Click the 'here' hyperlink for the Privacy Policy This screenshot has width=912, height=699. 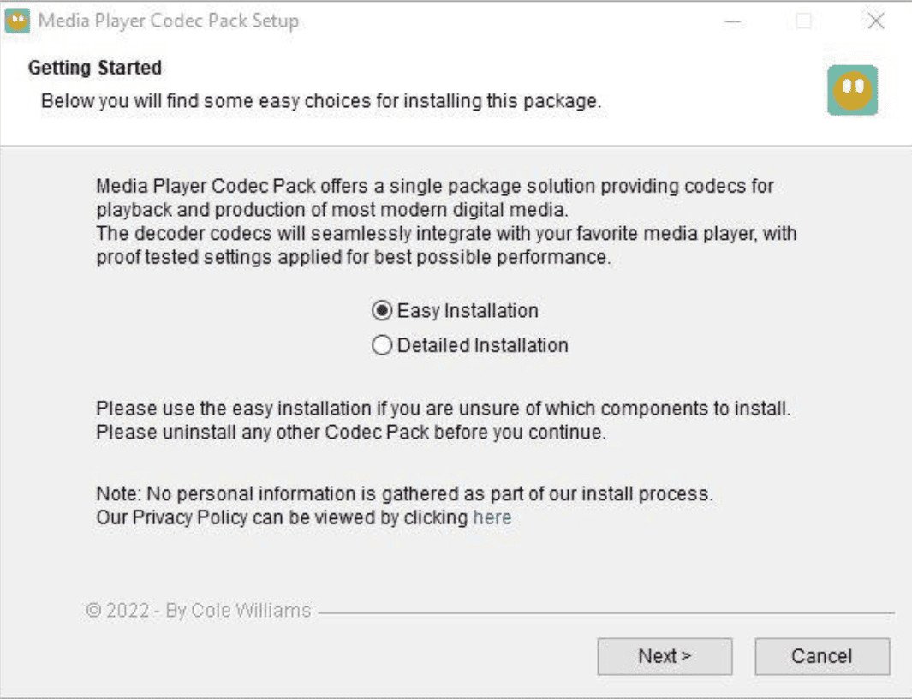[x=492, y=517]
